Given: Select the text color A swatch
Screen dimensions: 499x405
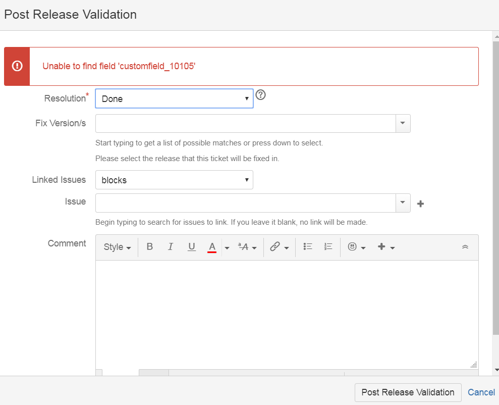Looking at the screenshot, I should 212,247.
